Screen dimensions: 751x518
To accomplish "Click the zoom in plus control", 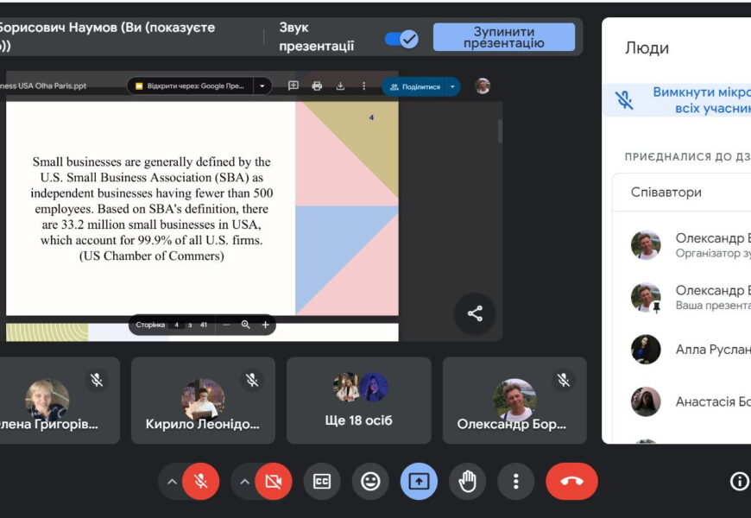I will pyautogui.click(x=265, y=325).
